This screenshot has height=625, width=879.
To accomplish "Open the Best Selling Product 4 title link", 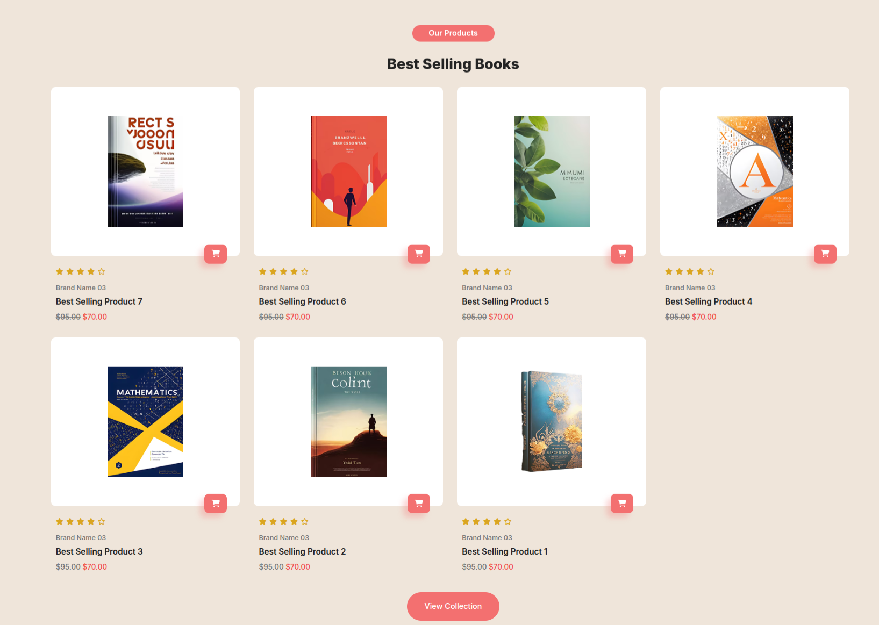I will coord(708,301).
